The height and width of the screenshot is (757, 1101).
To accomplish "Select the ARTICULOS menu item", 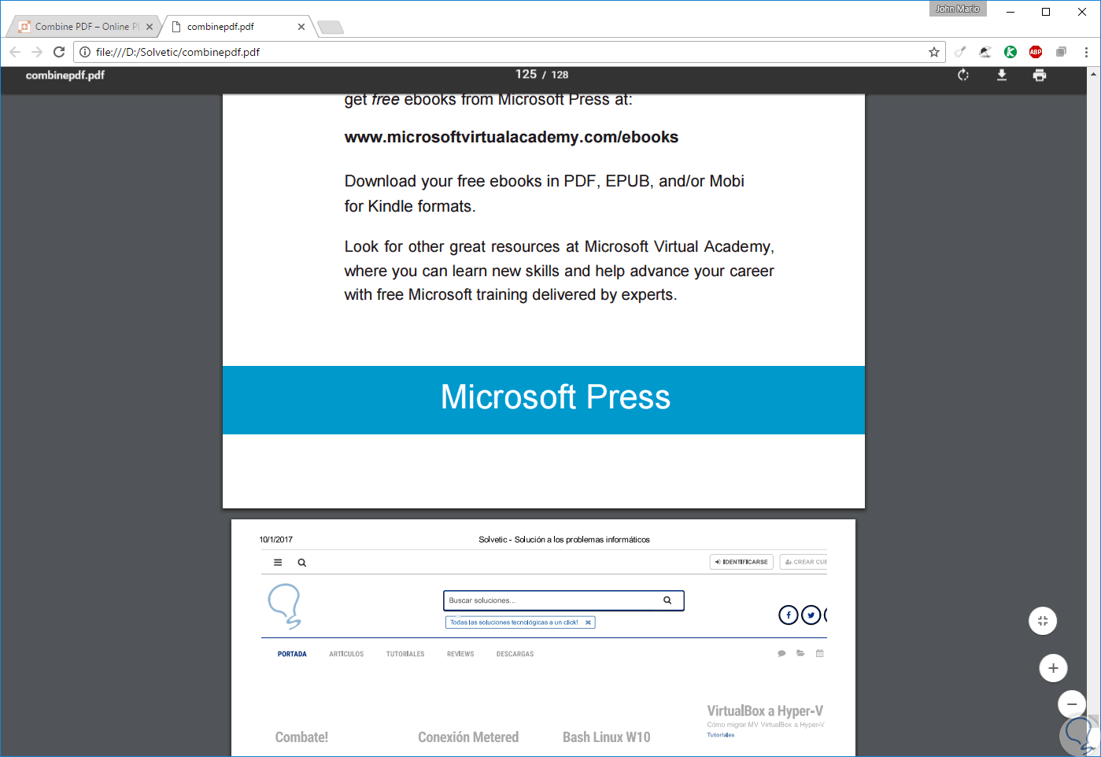I will 346,654.
